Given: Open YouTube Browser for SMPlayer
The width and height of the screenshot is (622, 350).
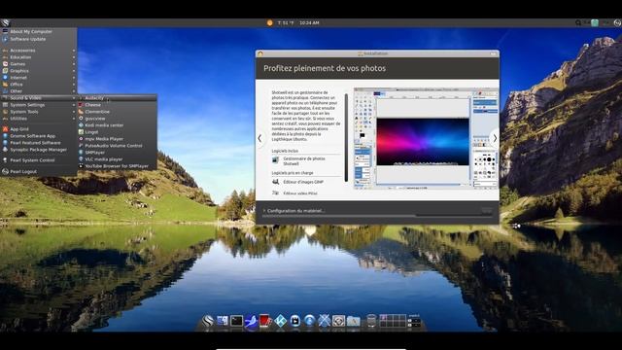Looking at the screenshot, I should (117, 166).
